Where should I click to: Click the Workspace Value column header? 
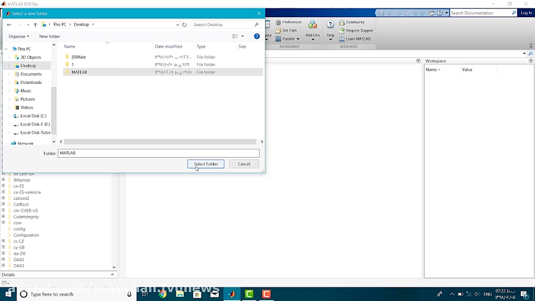(x=467, y=70)
